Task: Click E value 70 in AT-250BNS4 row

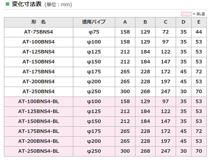Action: pos(199,91)
